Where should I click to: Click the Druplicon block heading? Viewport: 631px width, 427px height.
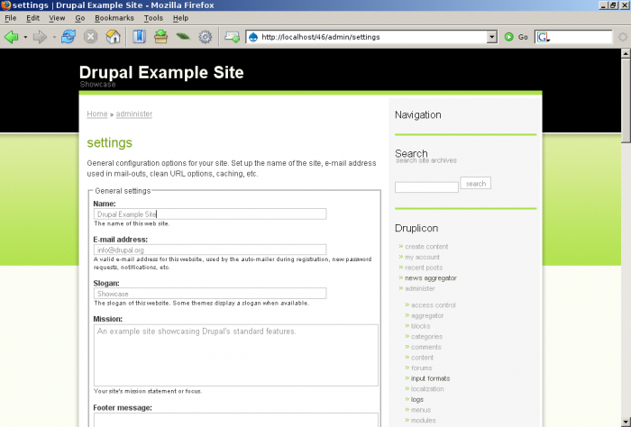[416, 229]
